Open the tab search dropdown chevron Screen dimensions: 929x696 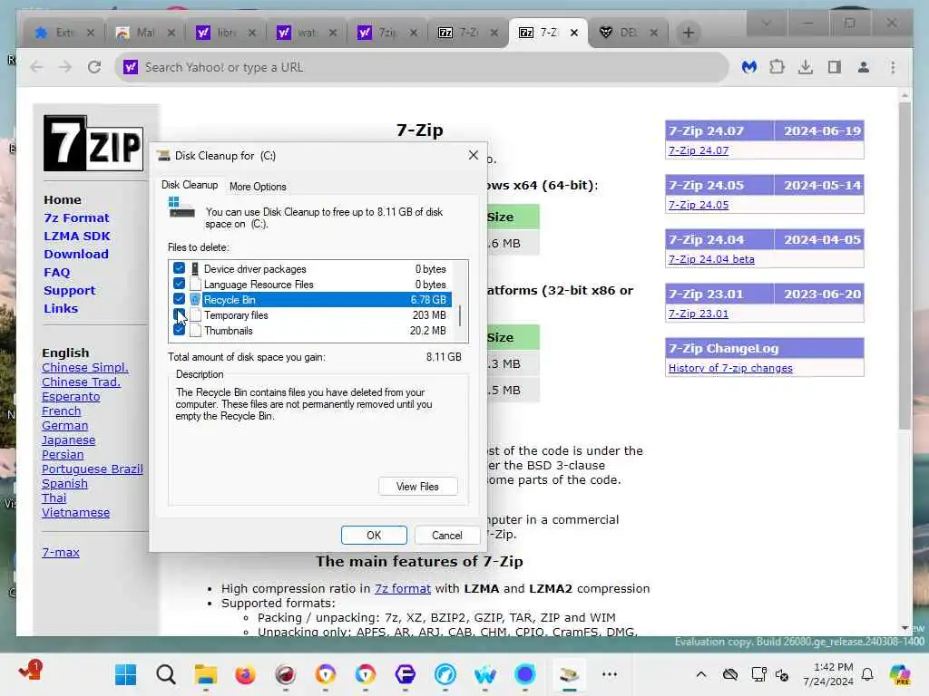pos(766,24)
